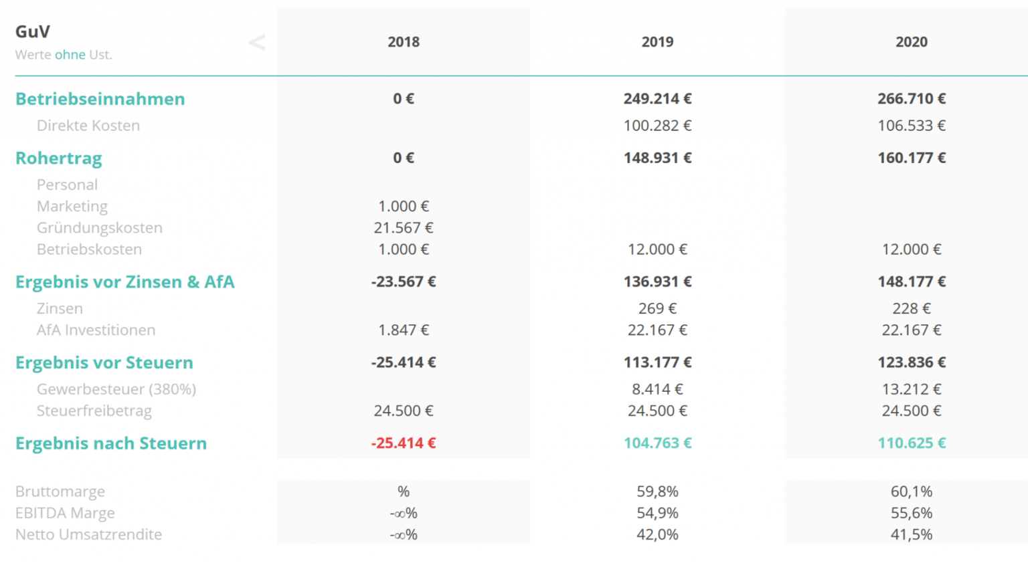
Task: Click the Direkte Kosten row label
Action: click(x=88, y=126)
